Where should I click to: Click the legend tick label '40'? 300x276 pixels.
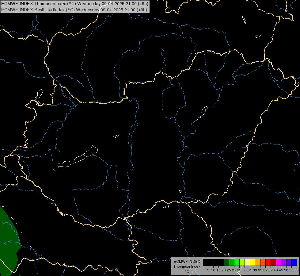[x=276, y=270]
